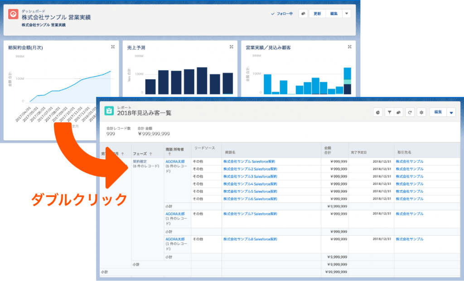Click the 商談名 column header
The image size is (464, 281).
230,152
